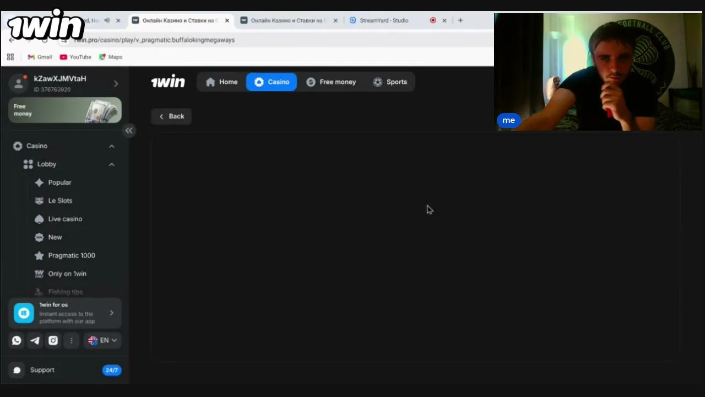Mute the audio-playing browser tab
Screen dimensions: 705x397
(x=107, y=20)
